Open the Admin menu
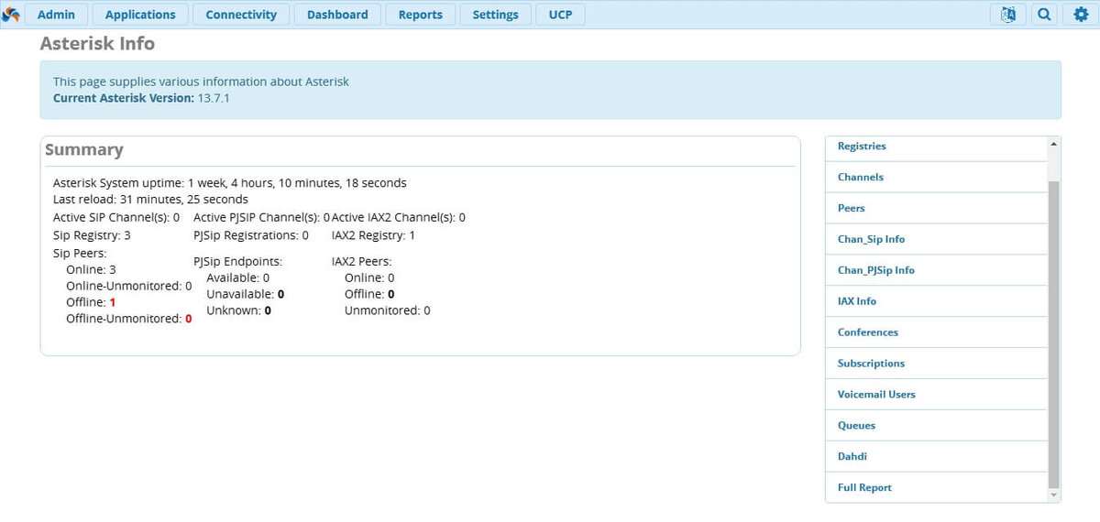1100x522 pixels. tap(56, 15)
